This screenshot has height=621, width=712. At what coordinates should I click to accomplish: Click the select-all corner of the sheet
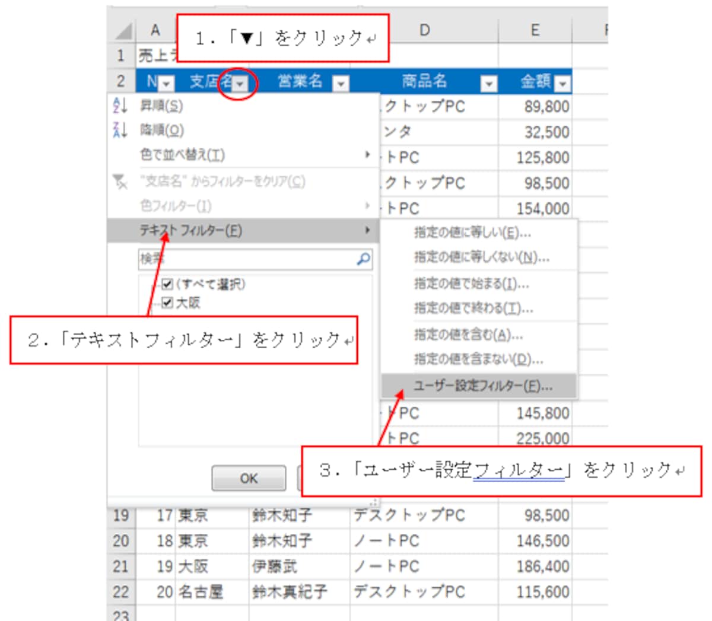pyautogui.click(x=123, y=30)
